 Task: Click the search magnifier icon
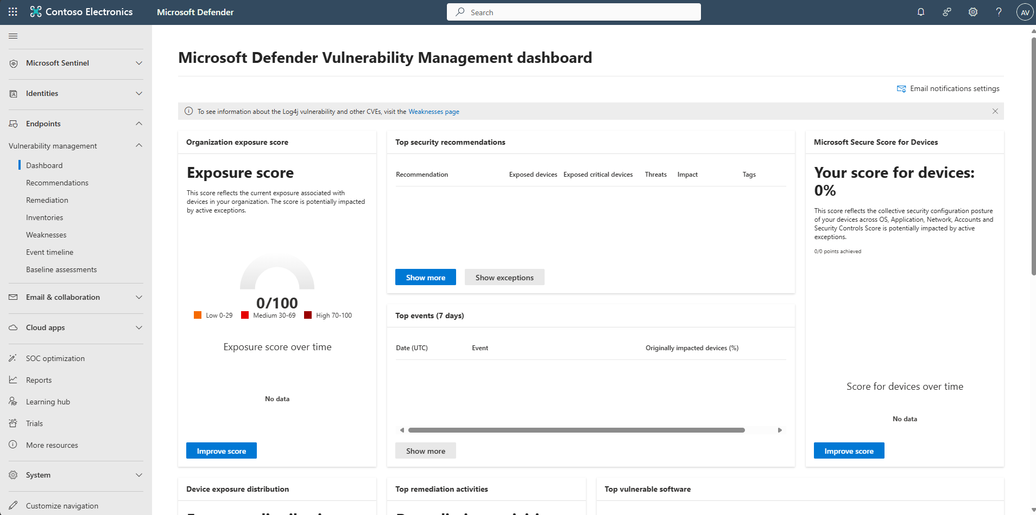(460, 12)
